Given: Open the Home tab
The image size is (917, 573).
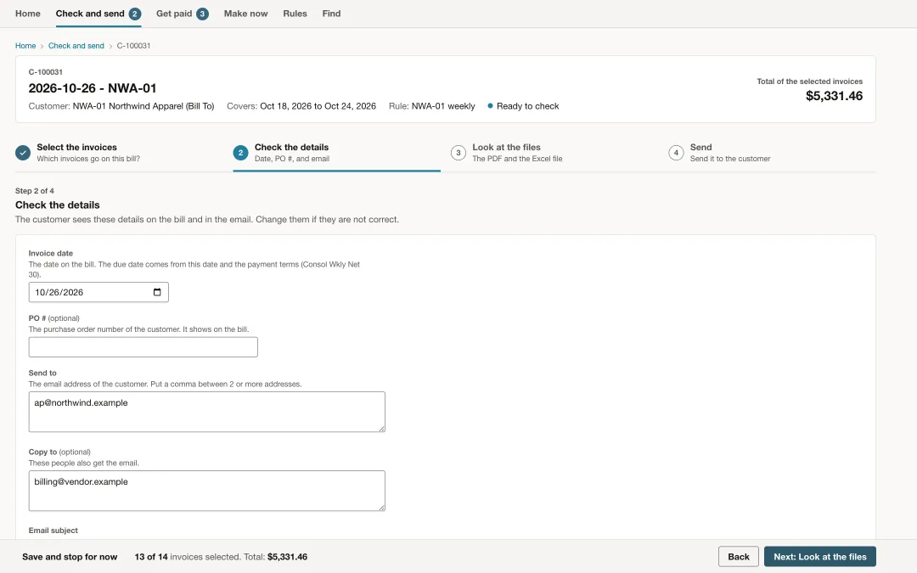Looking at the screenshot, I should click(x=27, y=14).
